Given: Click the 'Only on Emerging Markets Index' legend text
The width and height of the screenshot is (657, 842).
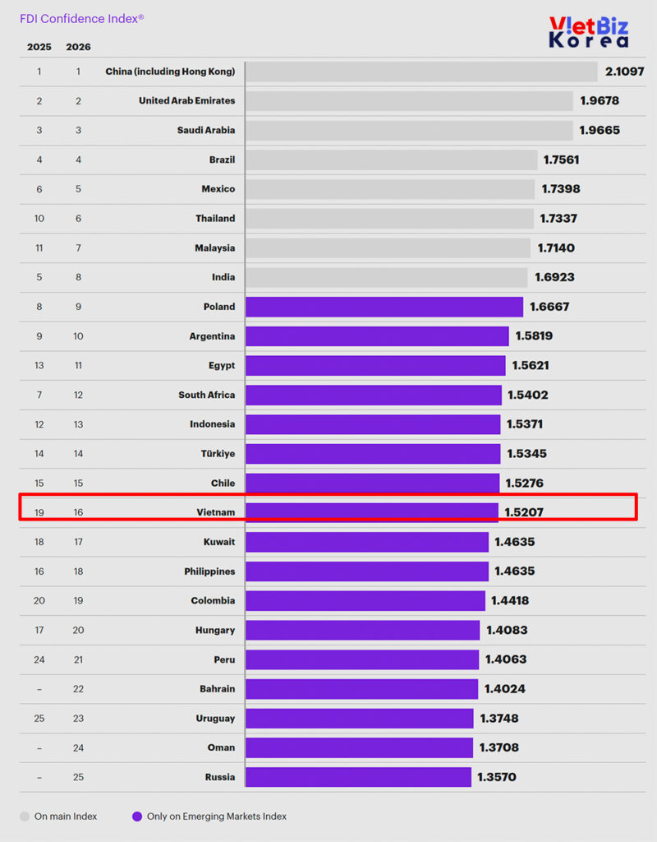Looking at the screenshot, I should [217, 817].
